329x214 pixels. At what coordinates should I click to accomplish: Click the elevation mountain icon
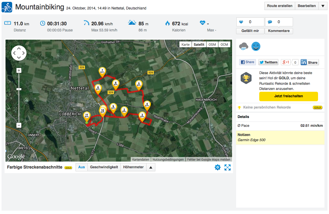[132, 22]
